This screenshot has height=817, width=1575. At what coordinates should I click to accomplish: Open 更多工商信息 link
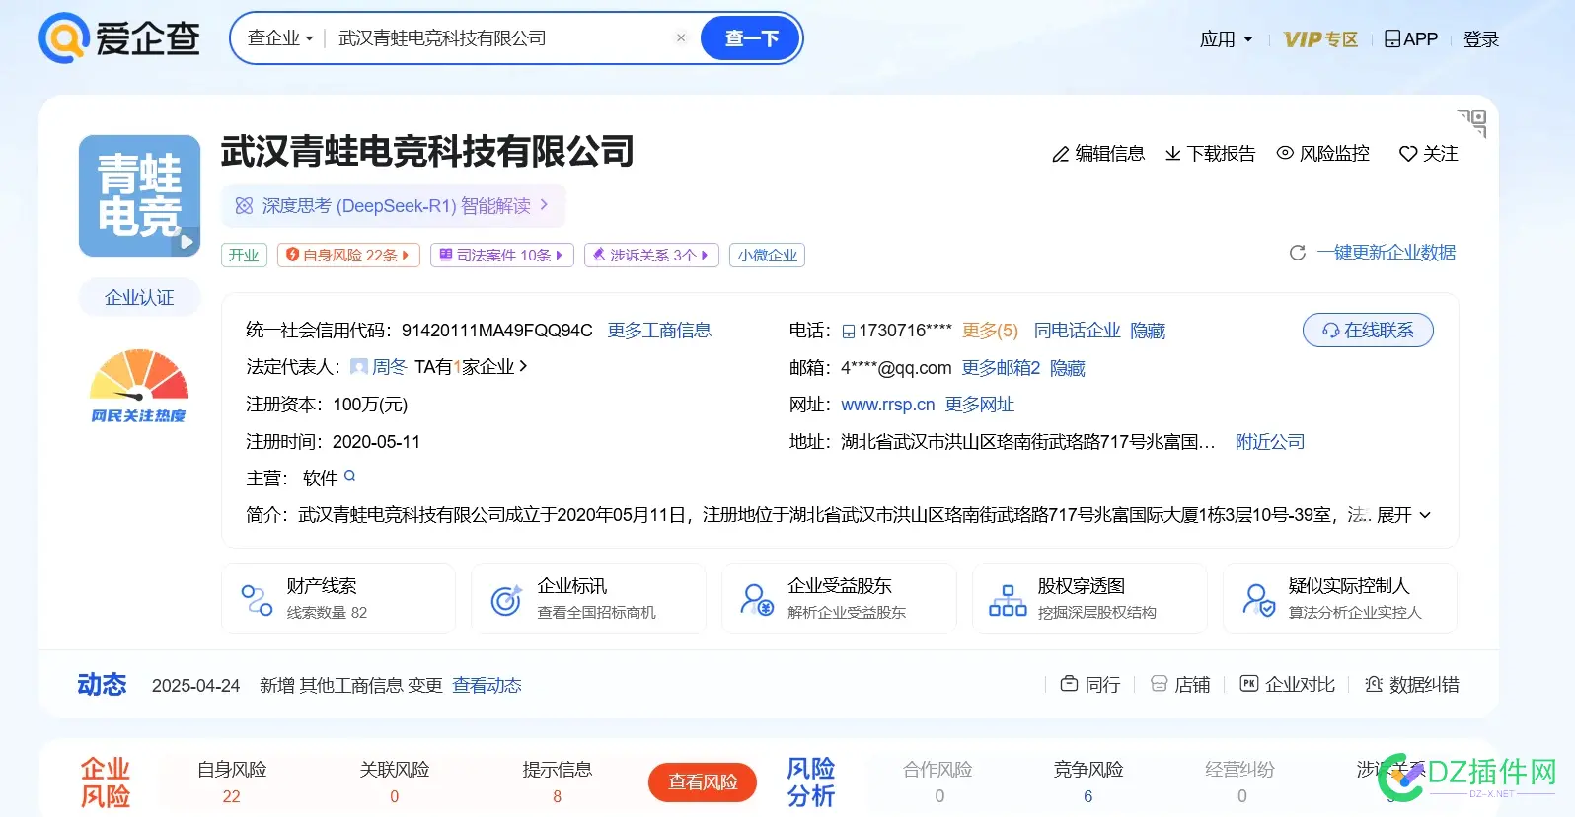point(659,331)
